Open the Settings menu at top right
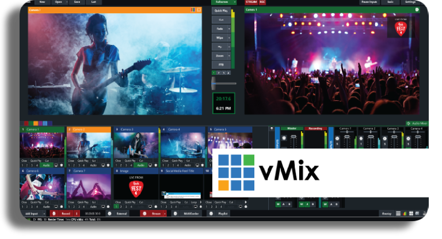Screen dimensions: 442x239 click(411, 2)
